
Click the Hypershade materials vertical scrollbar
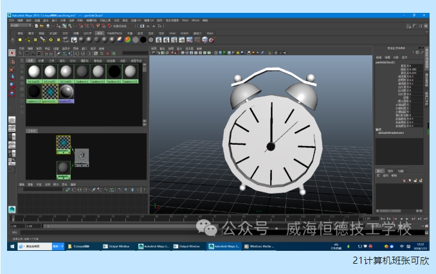145,95
